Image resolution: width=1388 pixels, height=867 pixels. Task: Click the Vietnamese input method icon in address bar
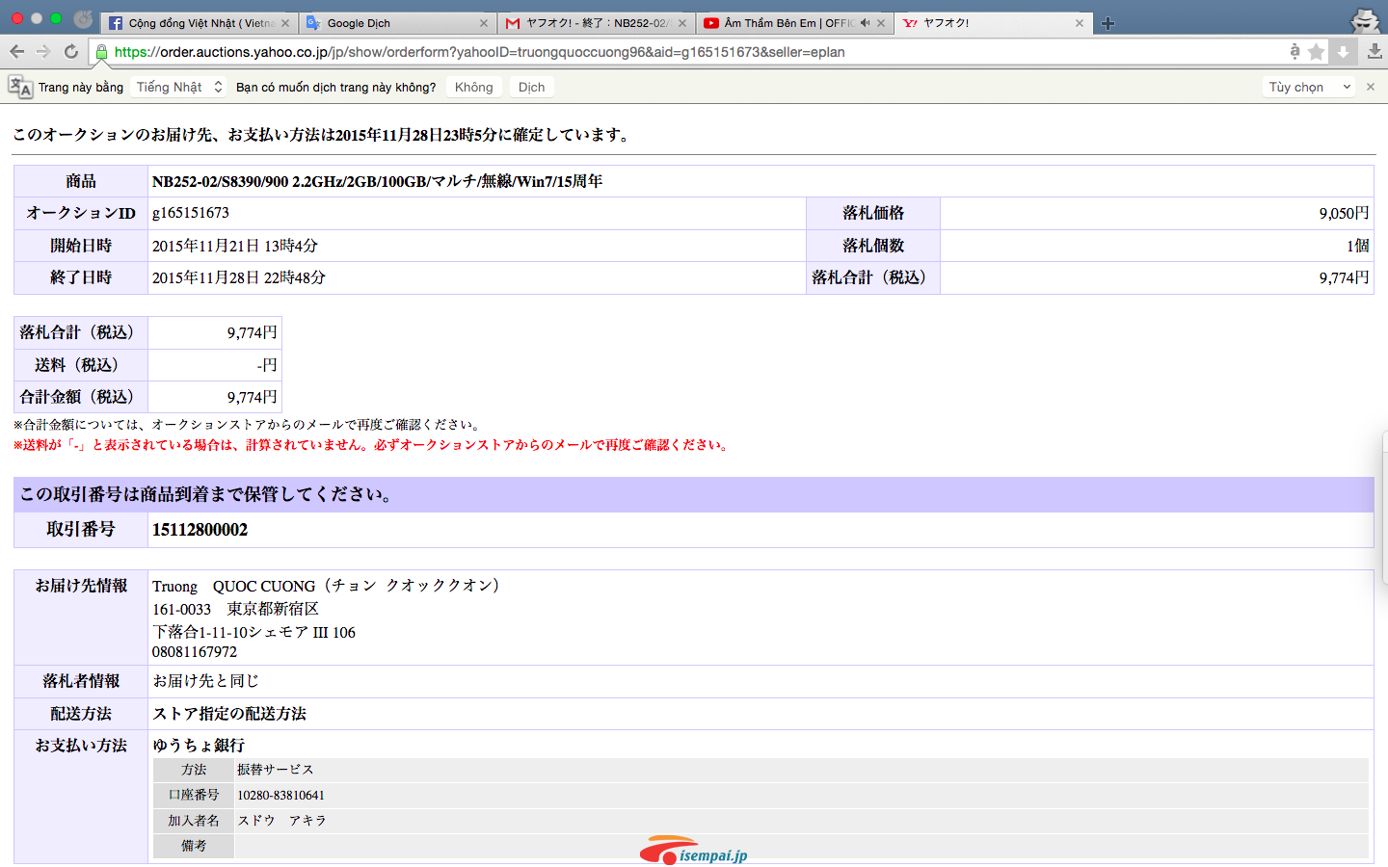(1295, 52)
